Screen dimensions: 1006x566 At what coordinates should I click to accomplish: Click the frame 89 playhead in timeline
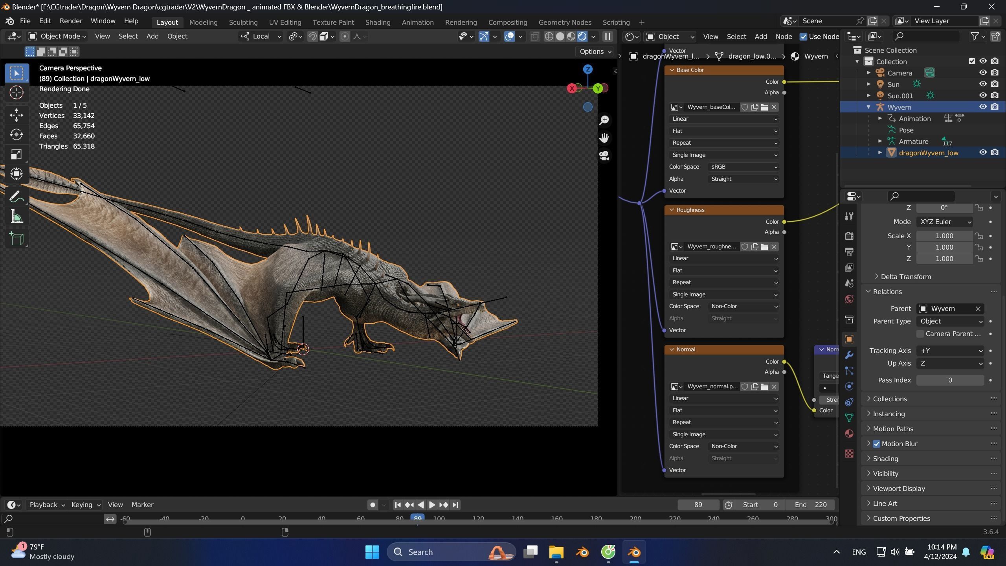(x=417, y=518)
